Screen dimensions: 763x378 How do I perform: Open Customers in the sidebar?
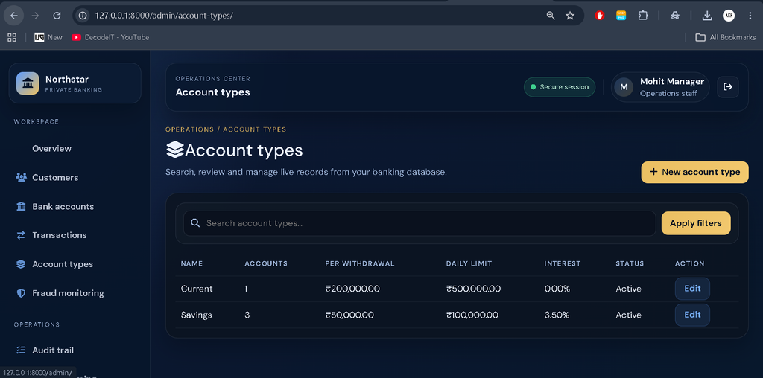click(x=55, y=178)
